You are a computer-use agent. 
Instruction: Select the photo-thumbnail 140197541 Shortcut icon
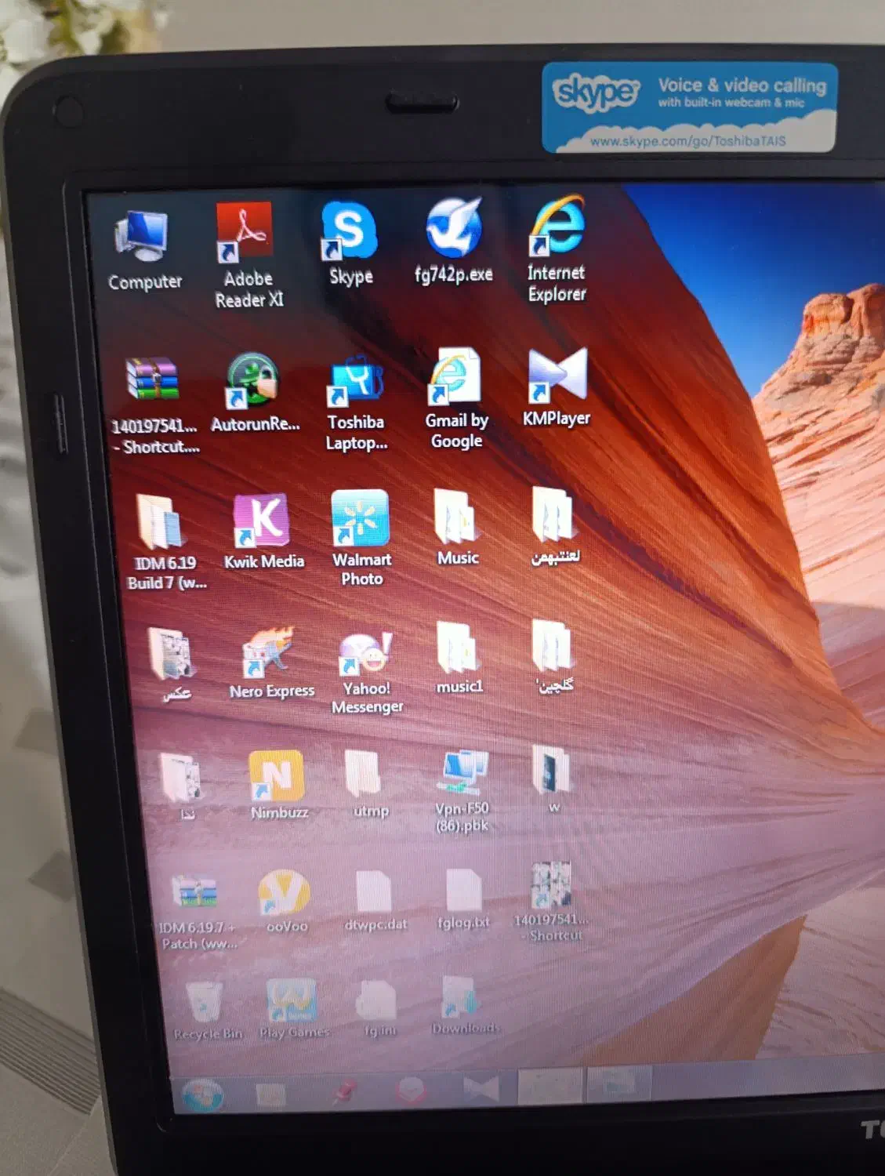tap(551, 885)
